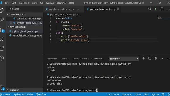The width and height of the screenshot is (170, 96).
Task: Open the Edit menu
Action: pos(14,3)
